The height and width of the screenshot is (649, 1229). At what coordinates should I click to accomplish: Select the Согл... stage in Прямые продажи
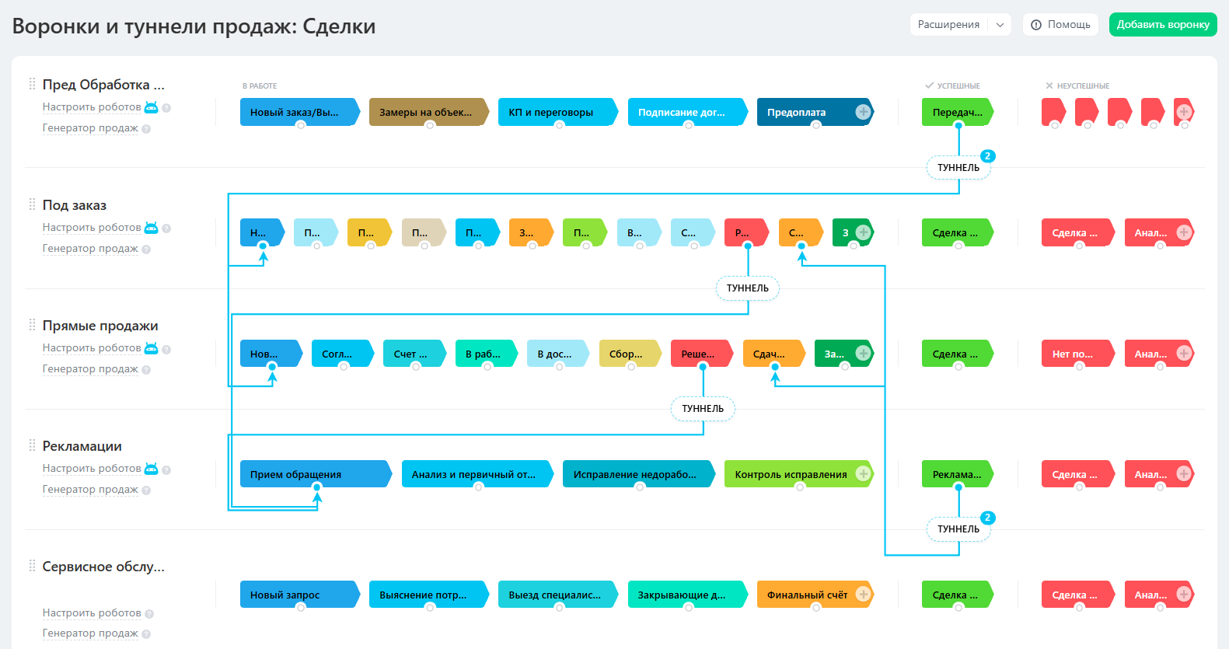(x=343, y=354)
